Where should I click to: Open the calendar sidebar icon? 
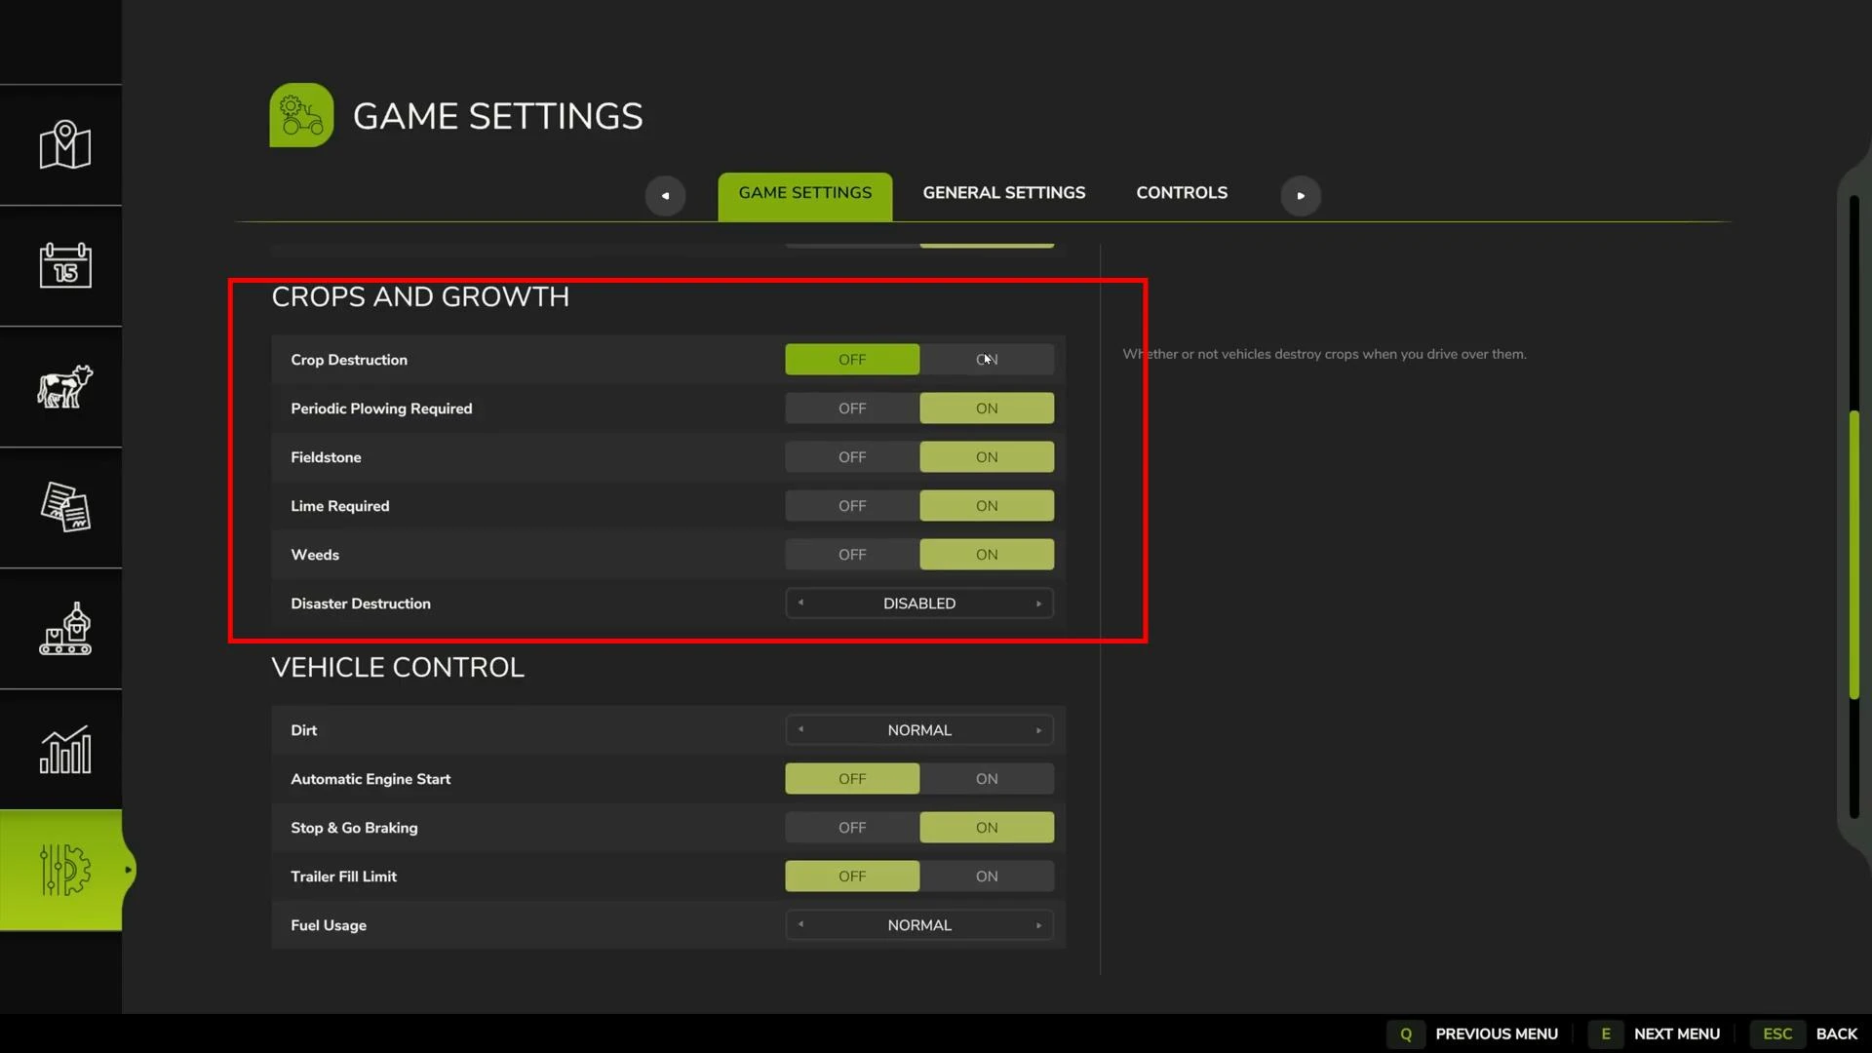65,265
